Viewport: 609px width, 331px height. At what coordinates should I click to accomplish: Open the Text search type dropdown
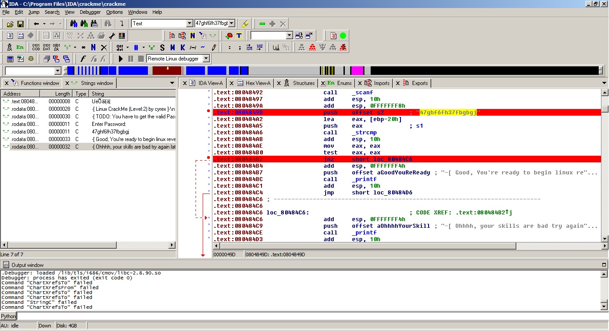click(189, 24)
